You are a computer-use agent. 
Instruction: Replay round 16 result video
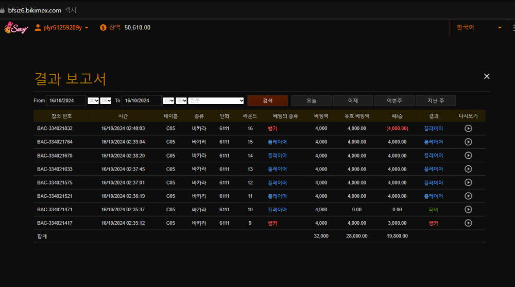468,128
